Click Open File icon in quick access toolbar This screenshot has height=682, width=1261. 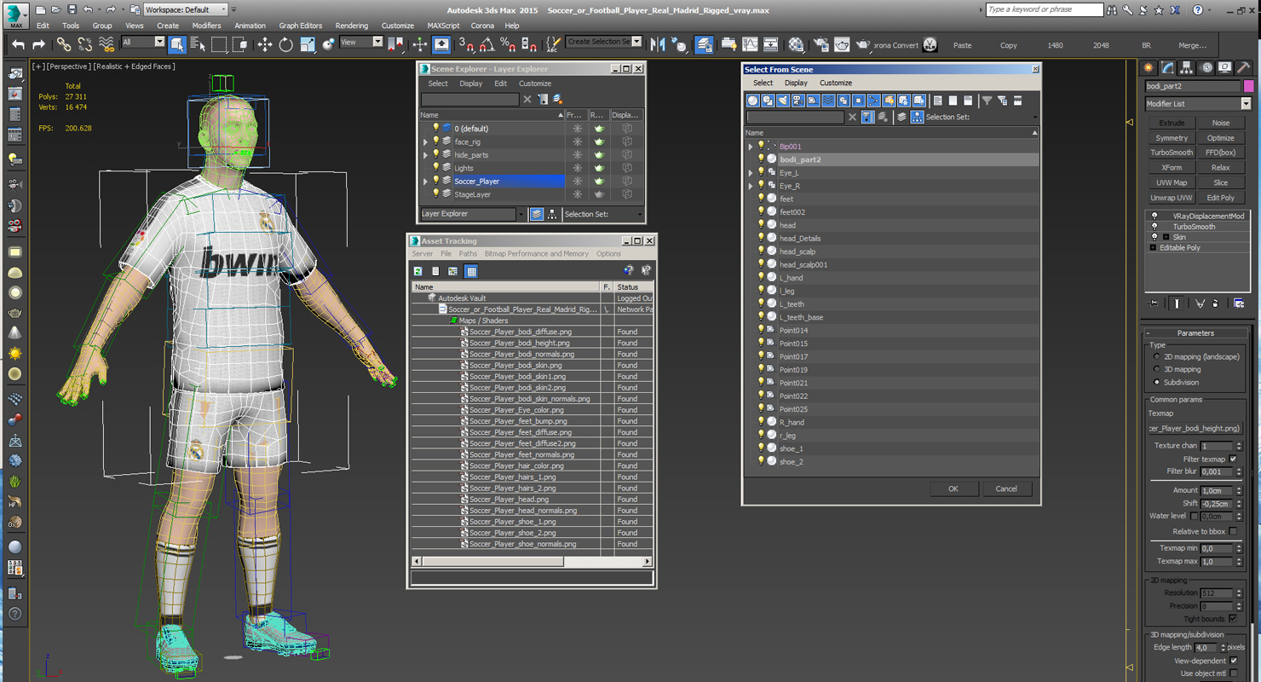(x=55, y=9)
